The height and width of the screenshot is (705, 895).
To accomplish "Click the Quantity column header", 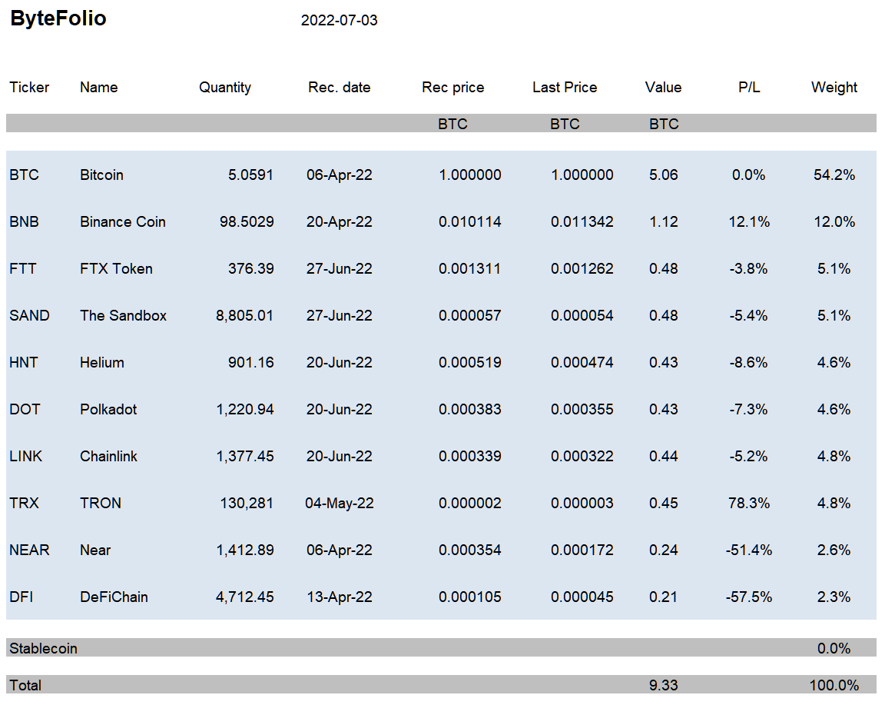I will click(x=225, y=88).
